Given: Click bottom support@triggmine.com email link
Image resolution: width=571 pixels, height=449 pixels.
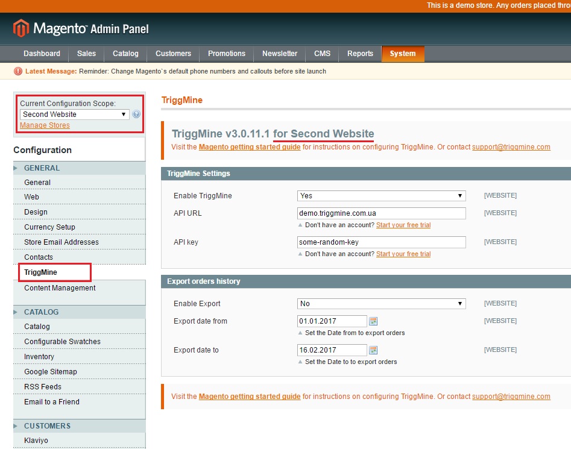Looking at the screenshot, I should (x=511, y=397).
